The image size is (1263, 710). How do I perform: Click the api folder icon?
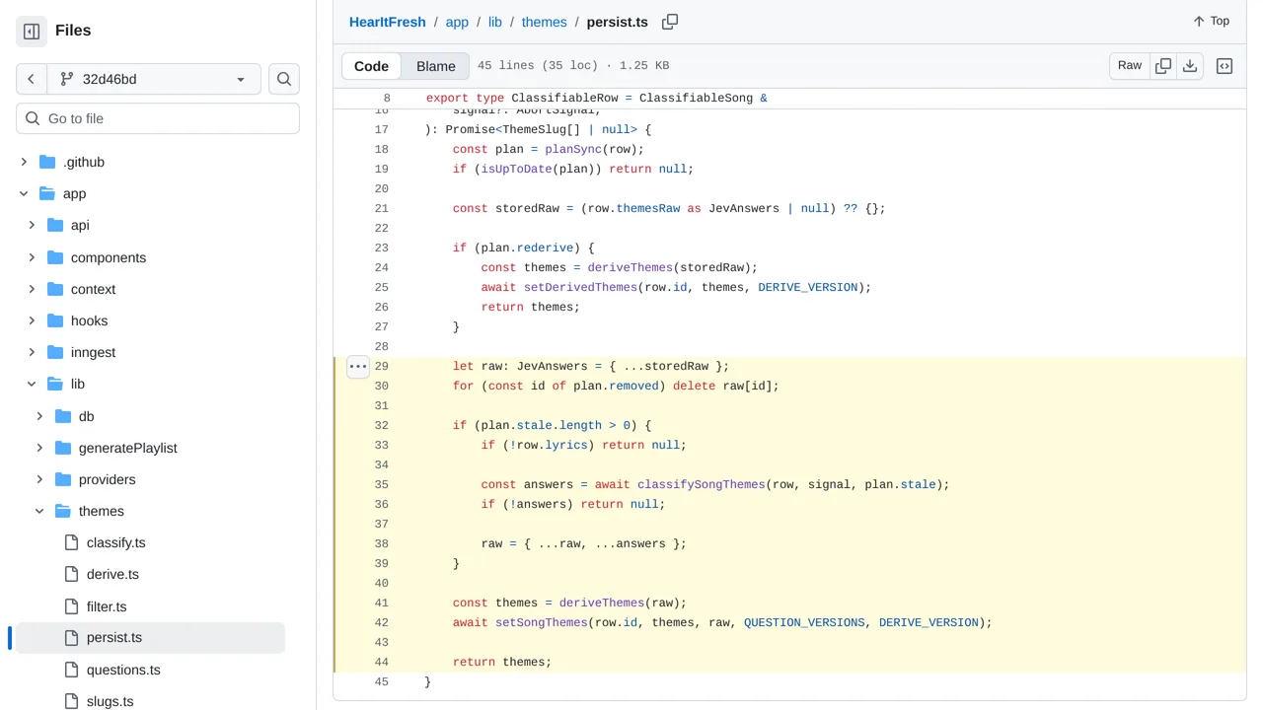(x=55, y=226)
